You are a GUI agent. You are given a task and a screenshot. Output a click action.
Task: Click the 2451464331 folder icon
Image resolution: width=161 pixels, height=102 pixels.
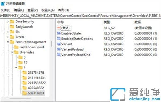pyautogui.click(x=24, y=78)
